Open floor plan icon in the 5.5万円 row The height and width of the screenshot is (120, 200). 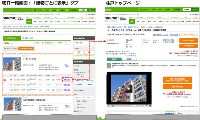(53, 80)
